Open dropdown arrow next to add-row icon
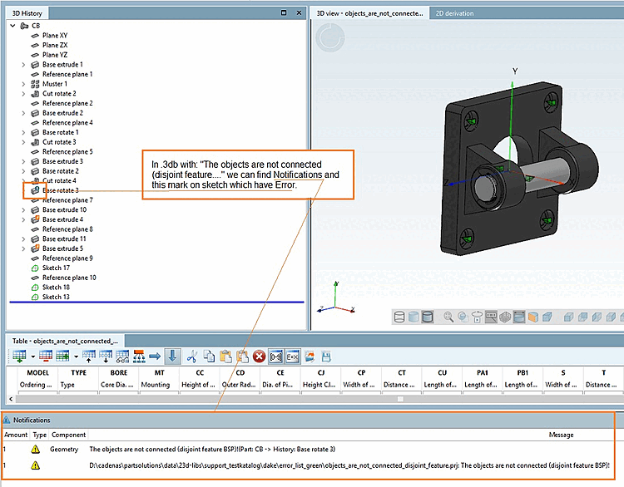624x487 pixels. (x=32, y=356)
